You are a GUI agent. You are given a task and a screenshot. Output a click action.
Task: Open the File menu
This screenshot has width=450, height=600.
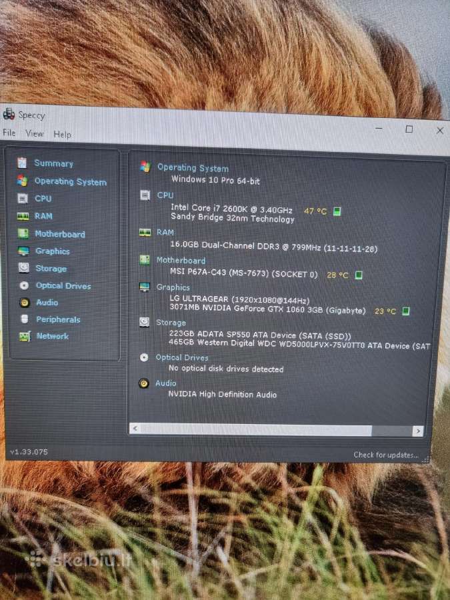click(9, 133)
